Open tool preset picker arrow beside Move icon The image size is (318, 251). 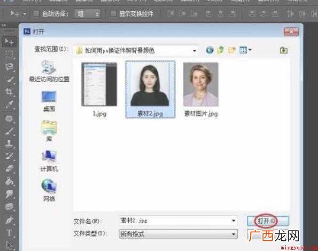(25, 14)
